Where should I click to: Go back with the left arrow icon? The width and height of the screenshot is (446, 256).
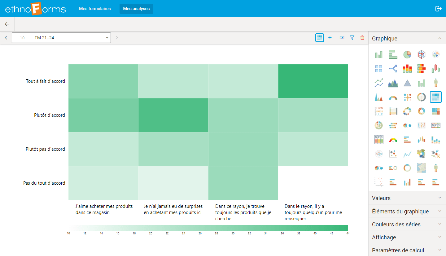pyautogui.click(x=7, y=24)
